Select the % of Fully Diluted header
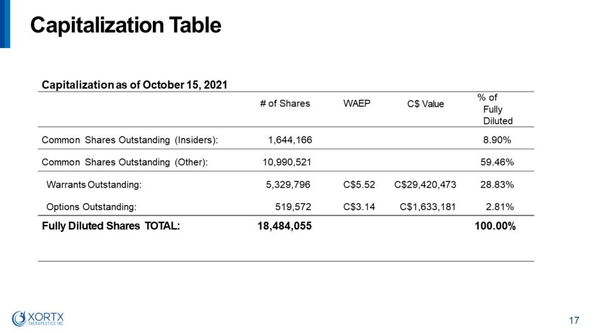 tap(496, 109)
